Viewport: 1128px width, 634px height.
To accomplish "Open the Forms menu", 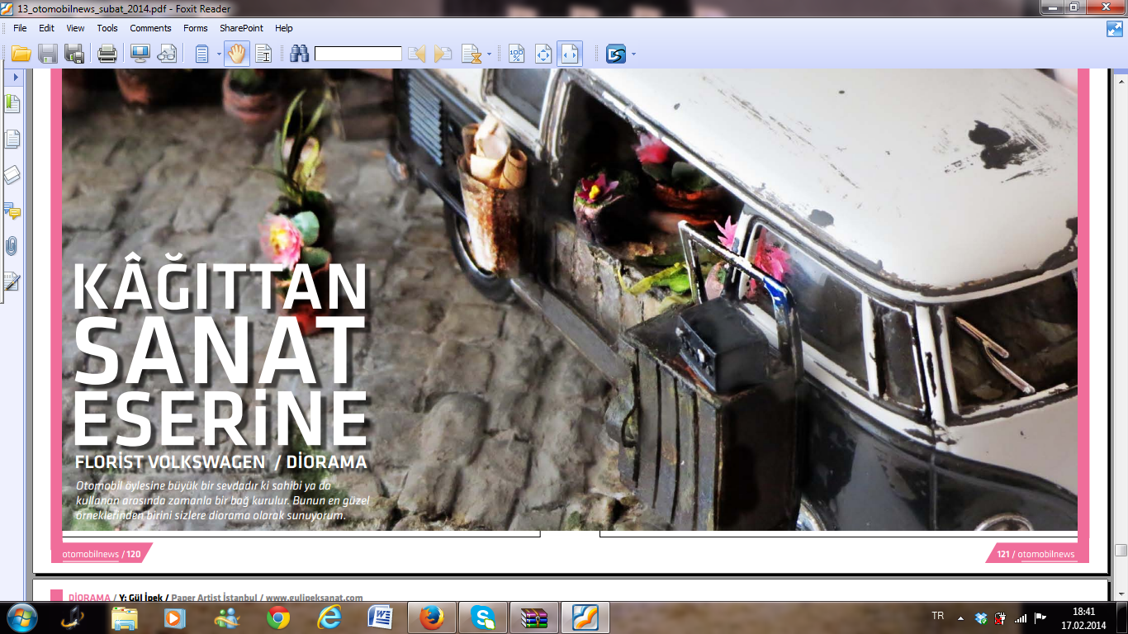I will [196, 28].
